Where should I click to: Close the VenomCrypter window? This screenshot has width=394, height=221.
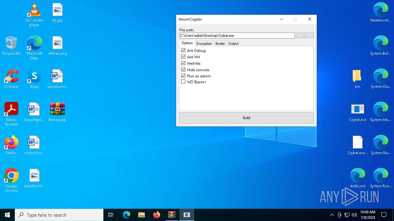point(310,19)
